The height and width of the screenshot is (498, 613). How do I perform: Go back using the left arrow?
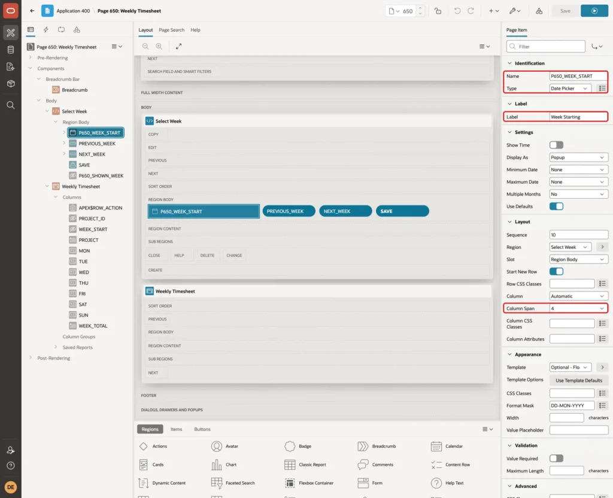(32, 11)
